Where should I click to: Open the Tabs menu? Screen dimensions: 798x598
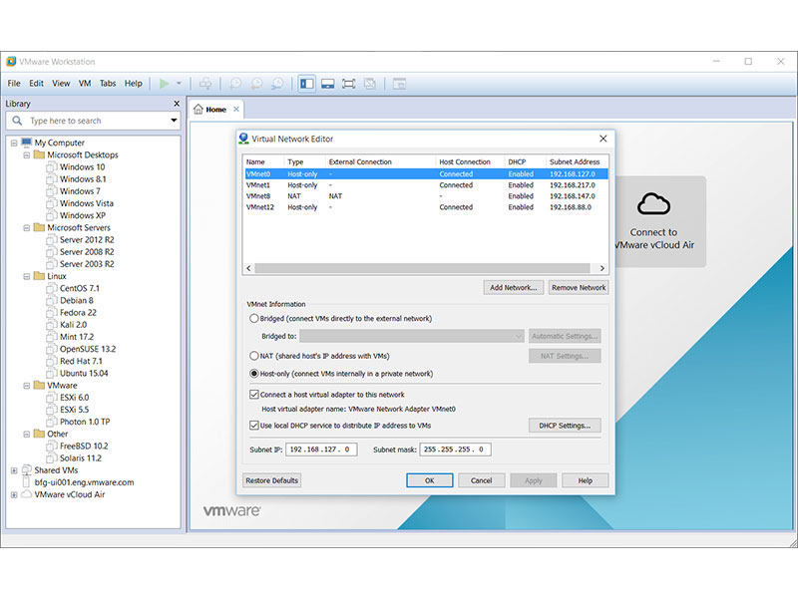tap(108, 84)
